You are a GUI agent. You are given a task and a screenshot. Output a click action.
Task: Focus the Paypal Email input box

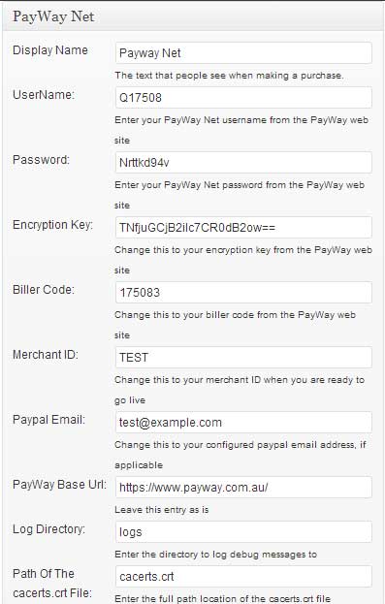pos(243,422)
